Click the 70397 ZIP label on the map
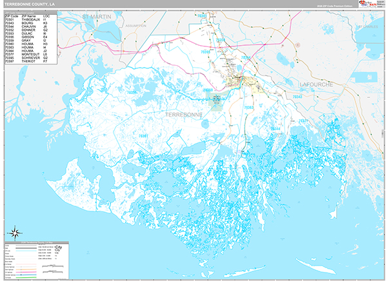Image resolution: width=387 pixels, height=281 pixels. 143,136
